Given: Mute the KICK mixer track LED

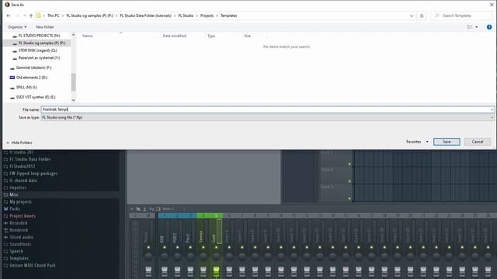Looking at the screenshot, I should point(165,247).
